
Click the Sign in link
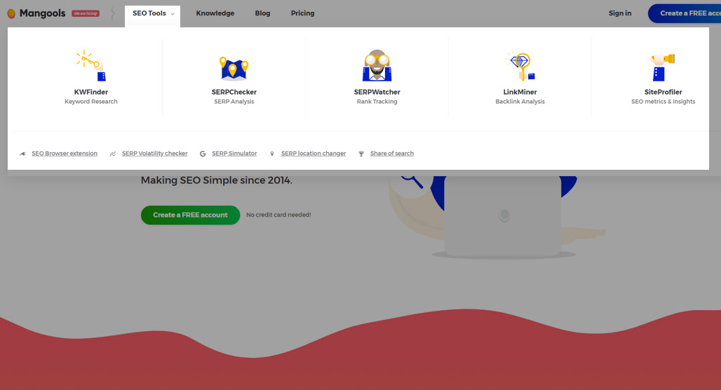pos(620,13)
